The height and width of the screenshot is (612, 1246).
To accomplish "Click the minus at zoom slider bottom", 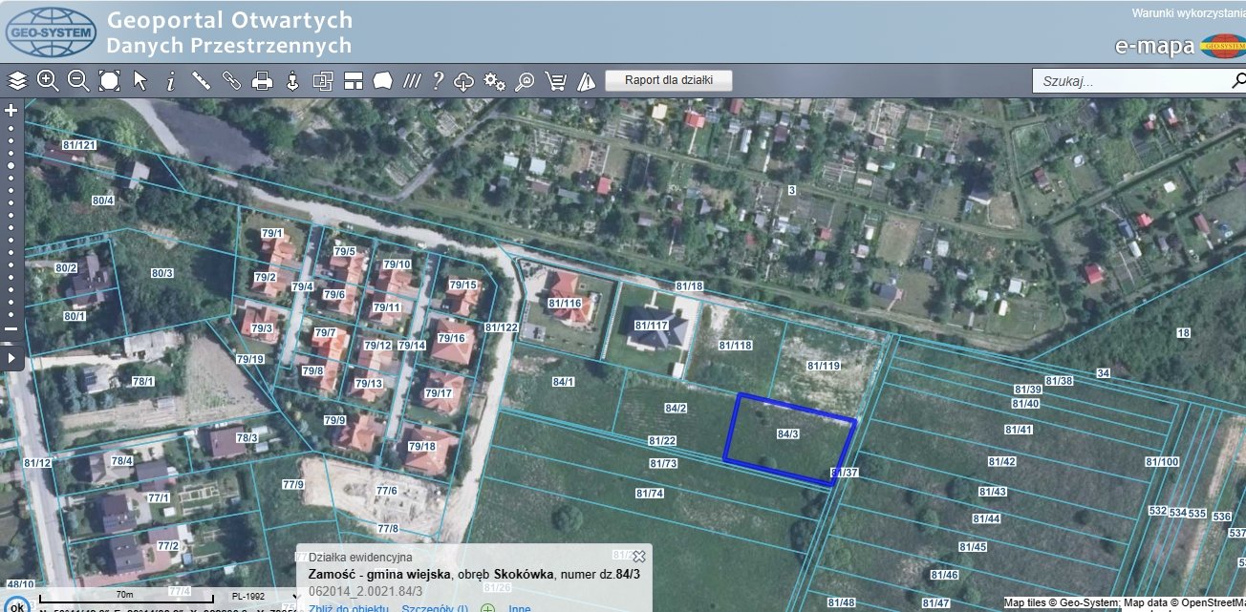I will [x=11, y=328].
